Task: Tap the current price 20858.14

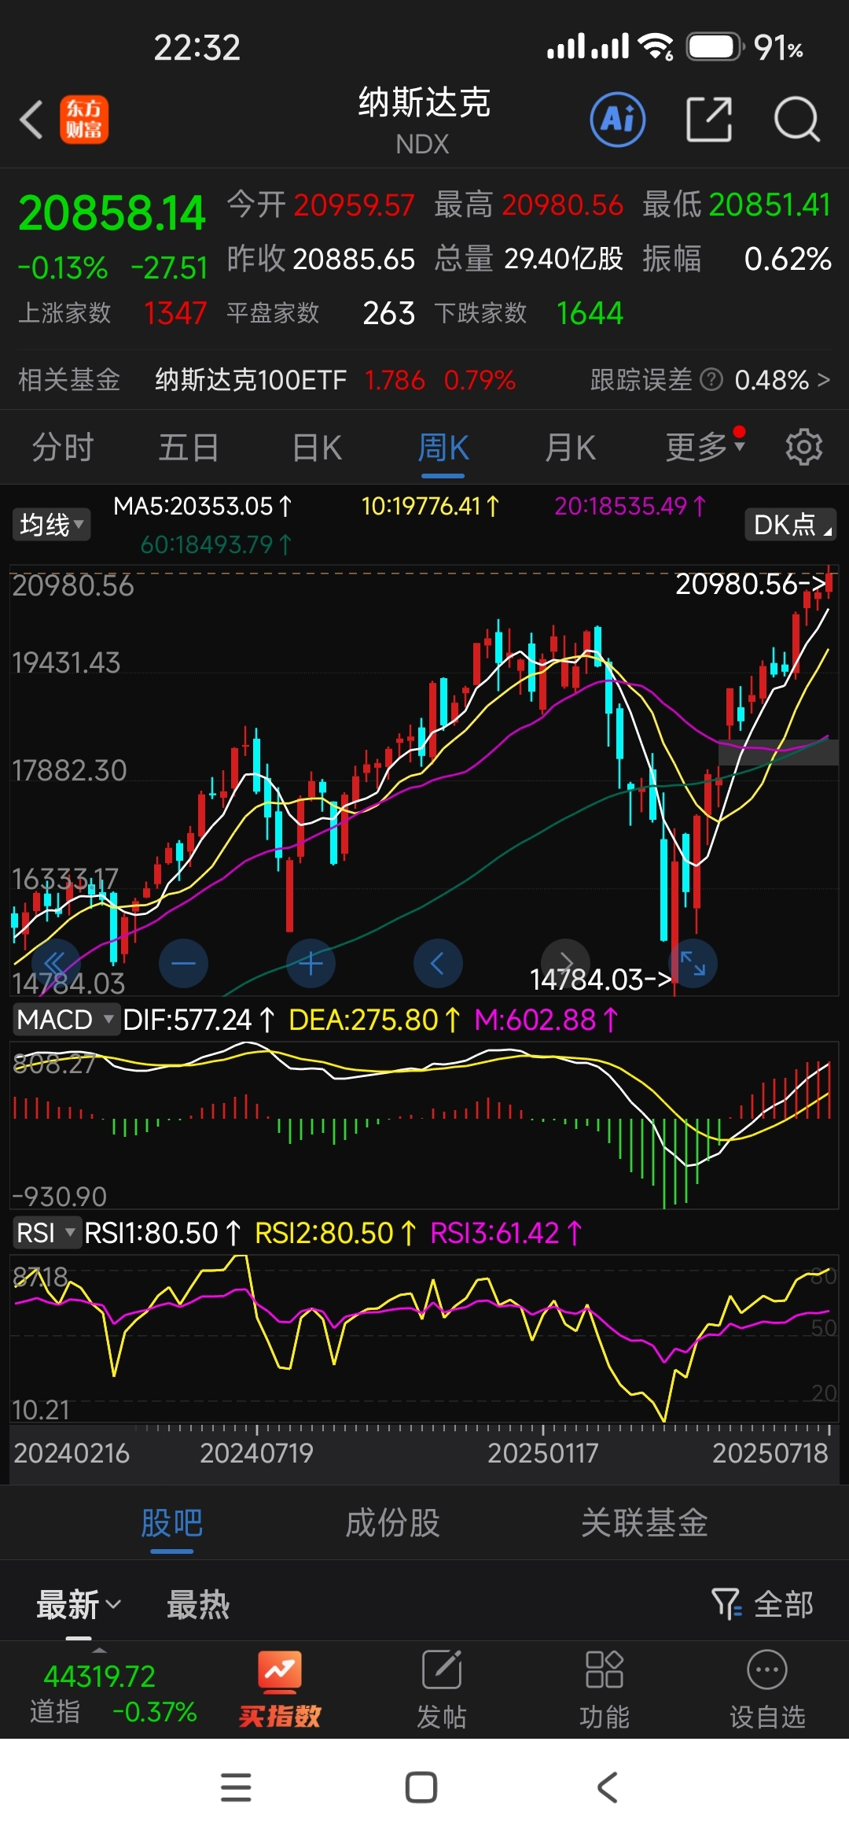Action: 112,213
